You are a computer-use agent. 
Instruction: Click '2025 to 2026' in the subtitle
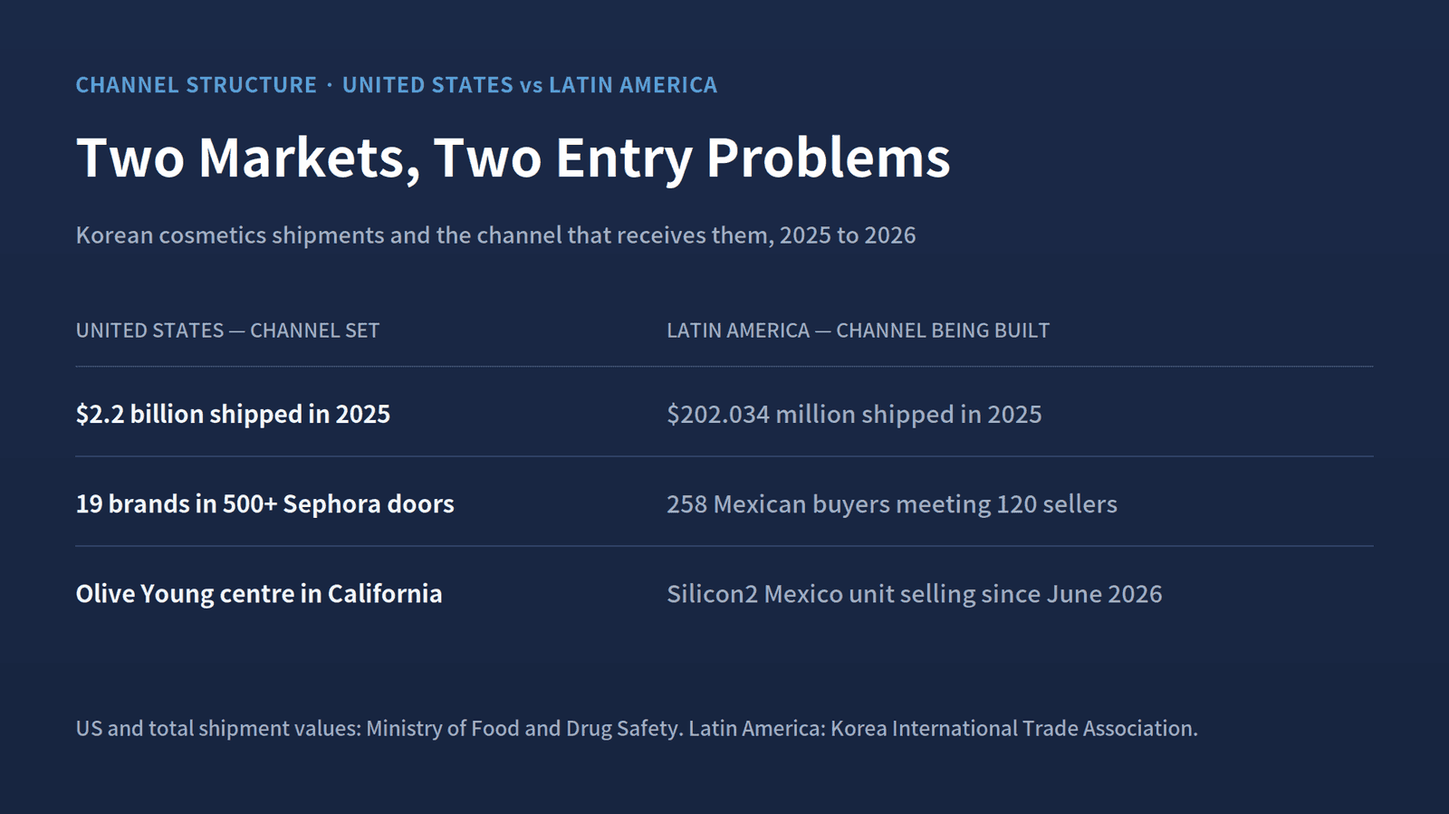click(x=848, y=235)
